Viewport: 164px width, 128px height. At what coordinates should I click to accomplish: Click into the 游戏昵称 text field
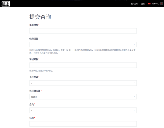[83, 65]
